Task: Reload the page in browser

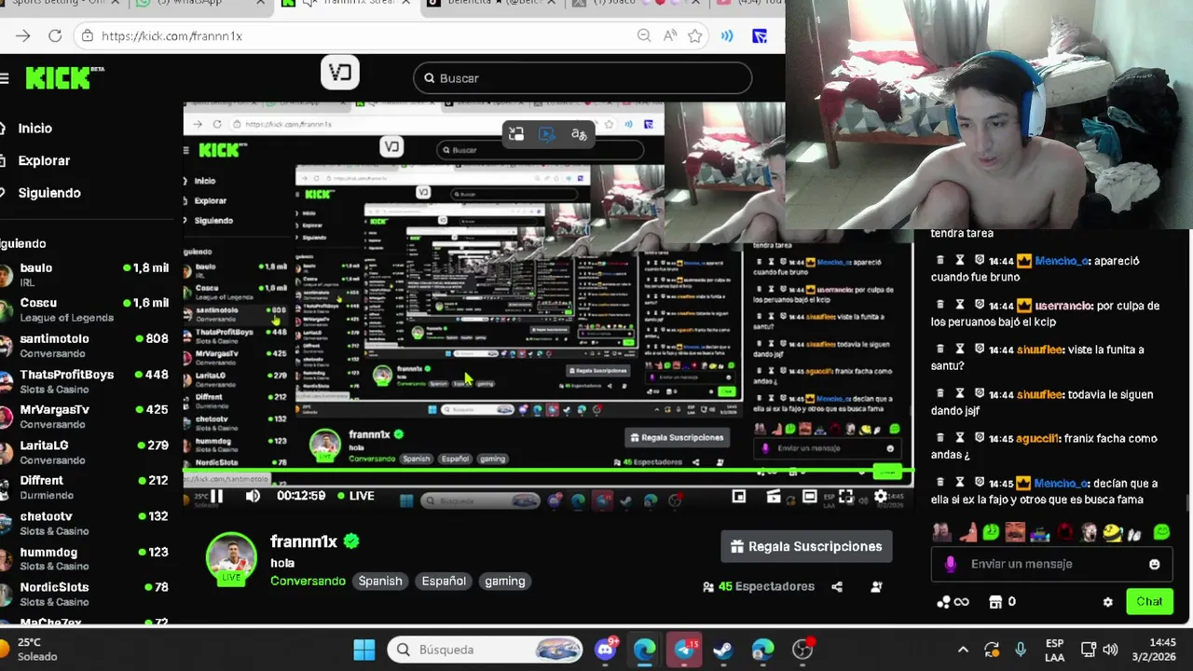Action: (x=55, y=35)
